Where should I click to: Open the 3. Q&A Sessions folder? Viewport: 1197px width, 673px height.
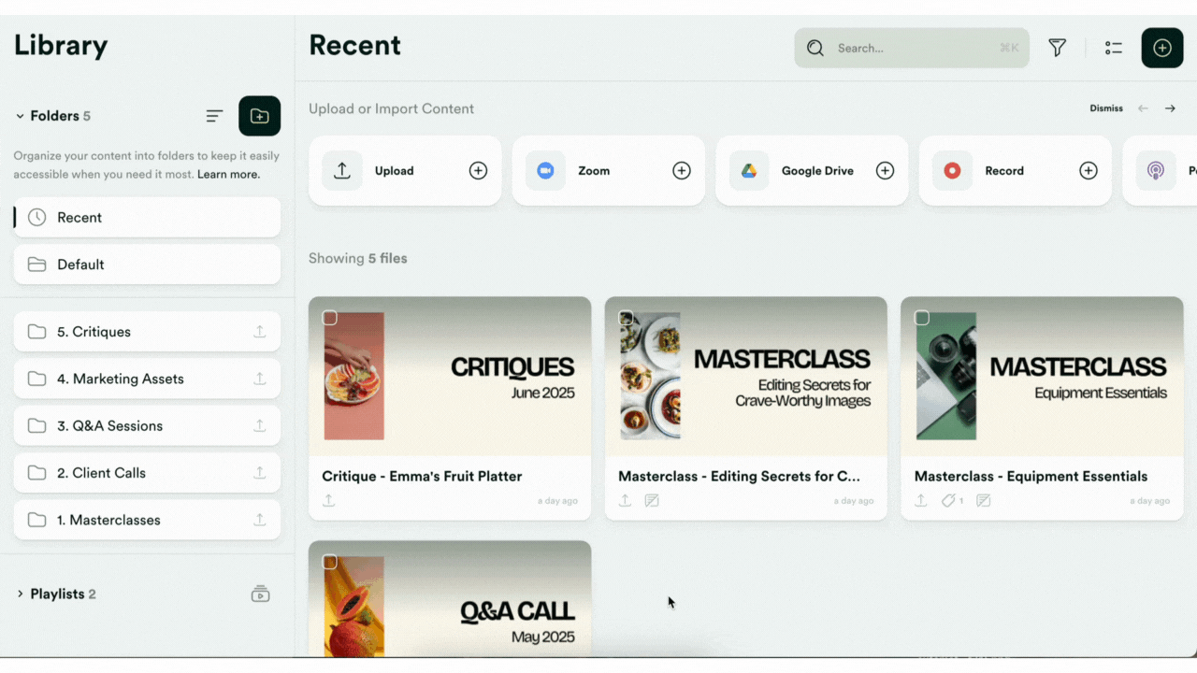[147, 425]
